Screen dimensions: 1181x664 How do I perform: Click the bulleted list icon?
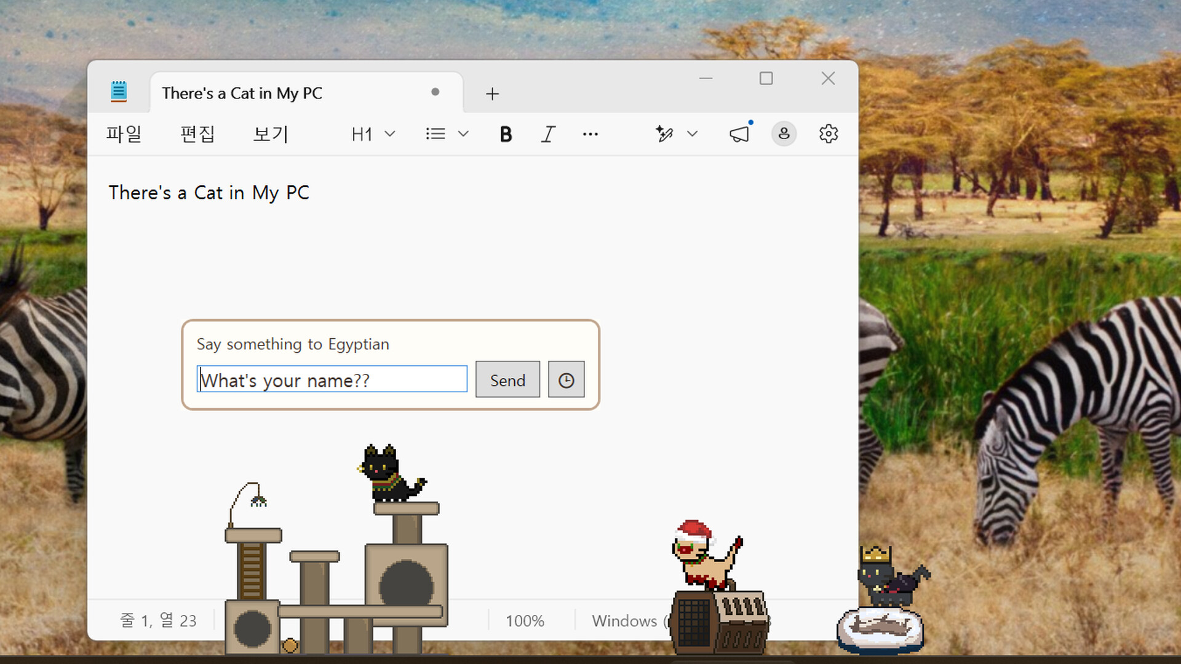435,134
